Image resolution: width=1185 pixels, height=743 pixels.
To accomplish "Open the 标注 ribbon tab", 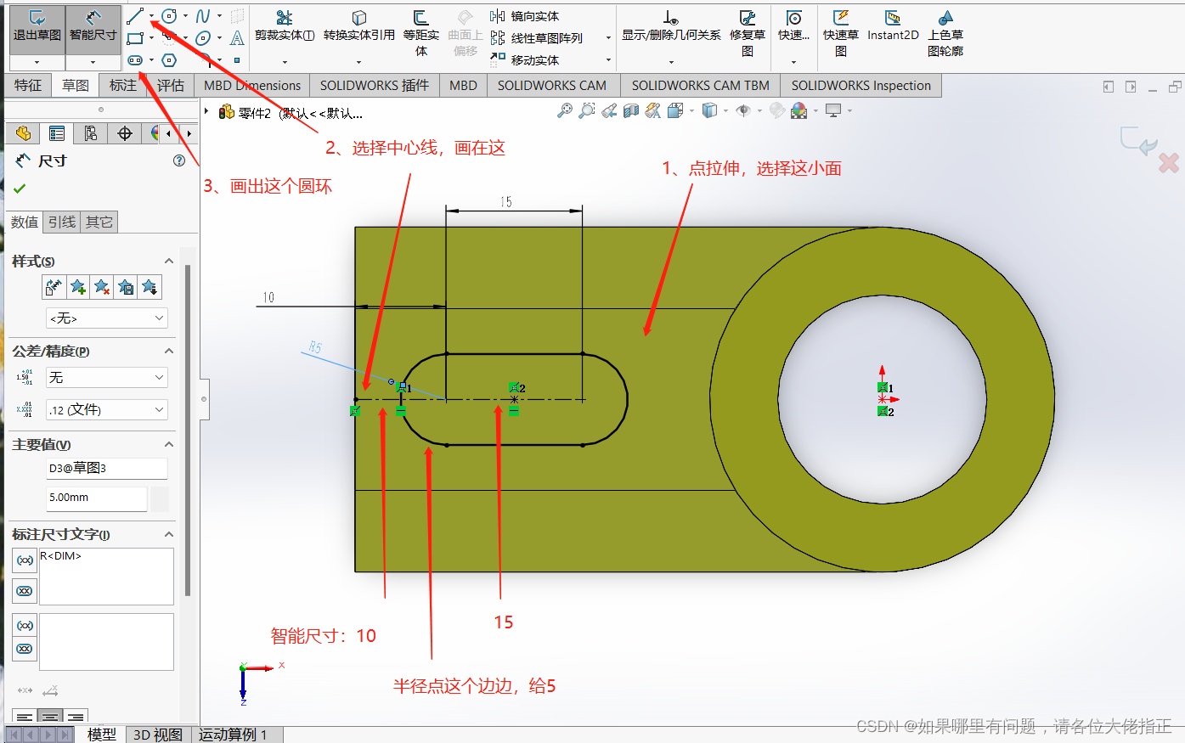I will 123,85.
